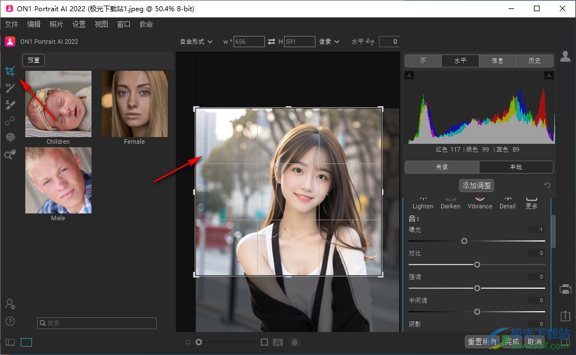Click the 强调 highlights slider handle
Viewport: 576px width, 355px height.
[x=477, y=288]
